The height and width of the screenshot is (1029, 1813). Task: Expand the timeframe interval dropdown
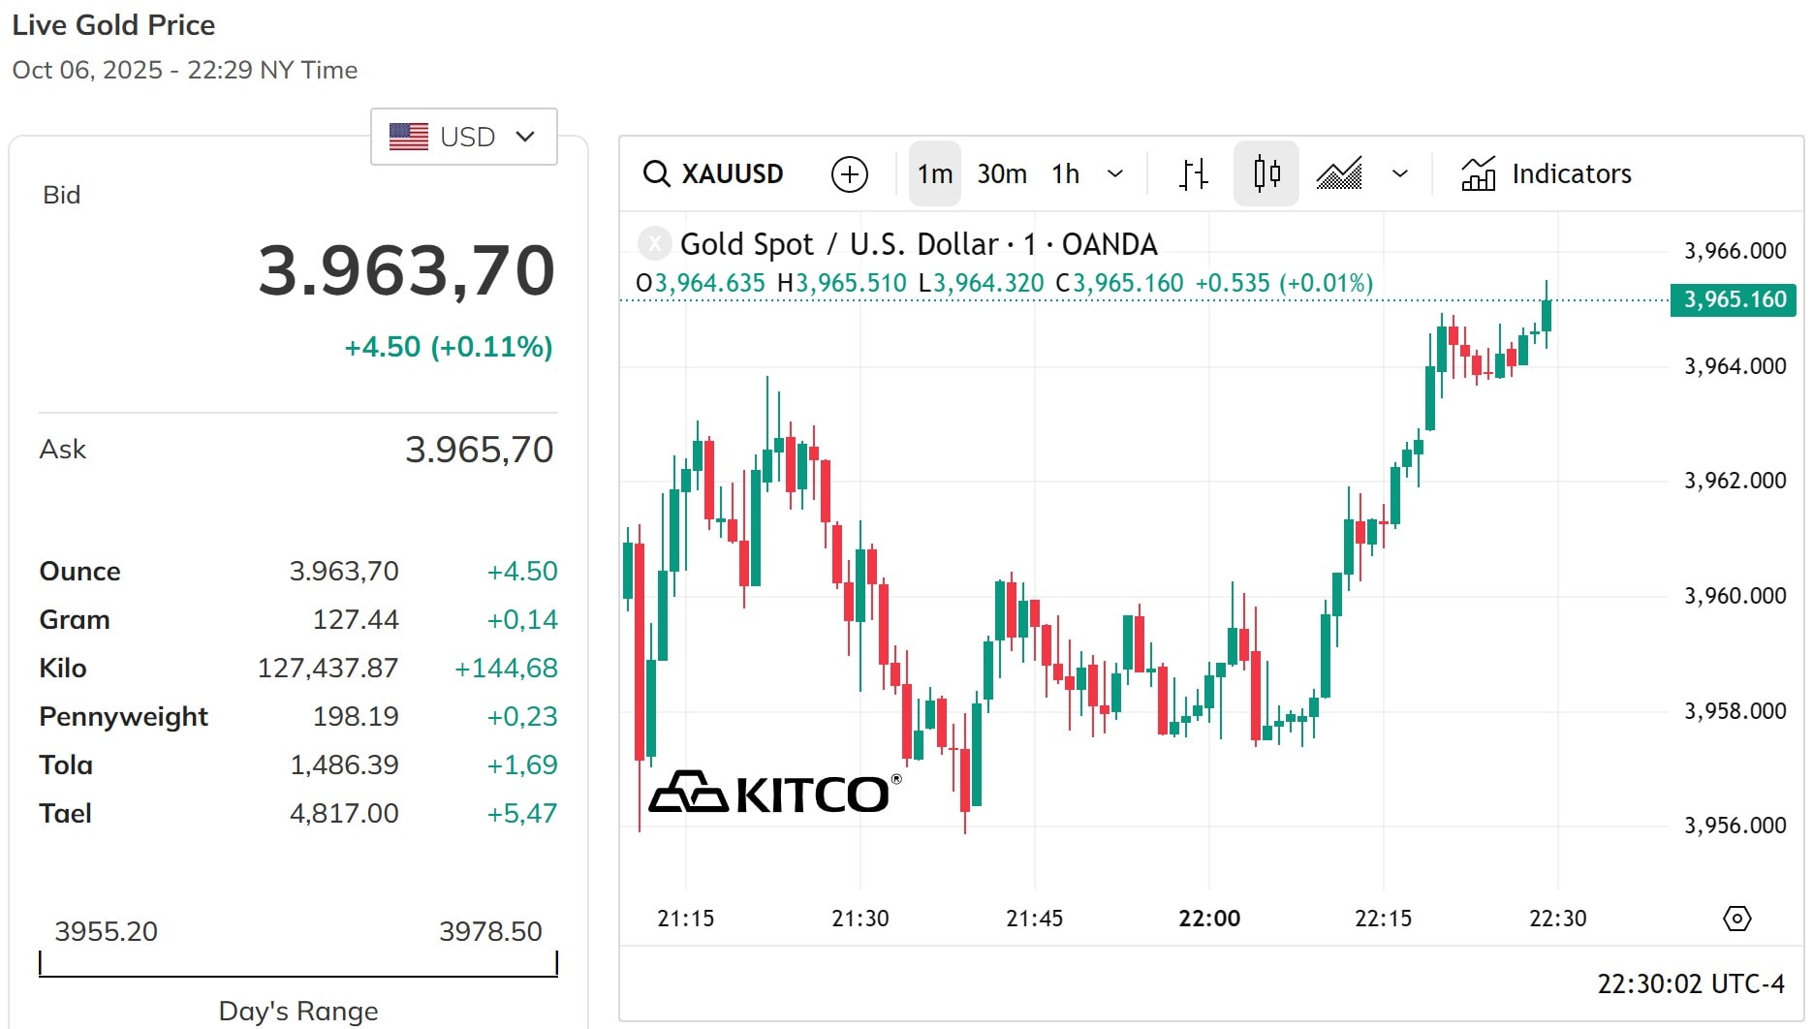point(1115,174)
